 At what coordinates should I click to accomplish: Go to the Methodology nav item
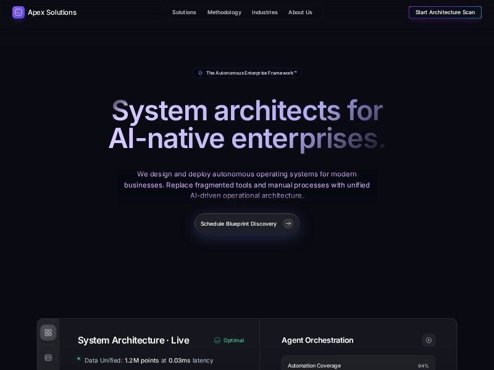pos(224,12)
